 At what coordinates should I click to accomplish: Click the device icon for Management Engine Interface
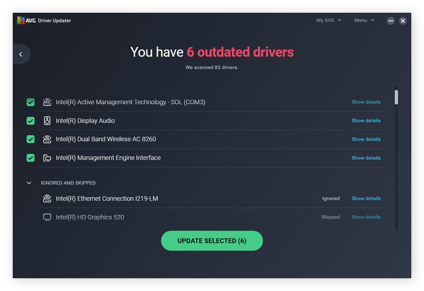(x=47, y=158)
